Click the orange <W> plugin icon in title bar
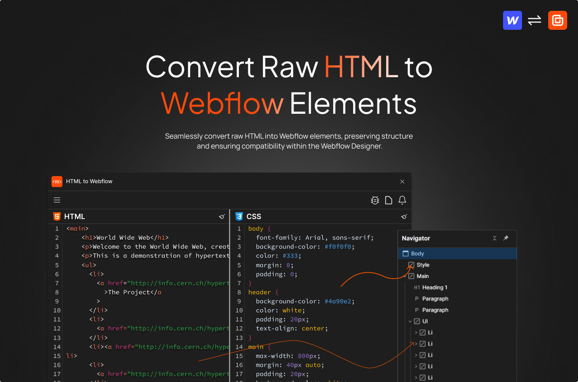The height and width of the screenshot is (382, 578). (57, 182)
